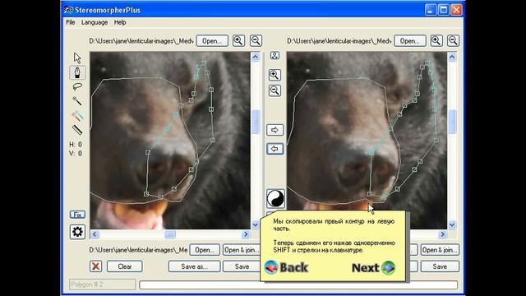The image size is (526, 296).
Task: Zoom out on the right image panel
Action: (453, 41)
